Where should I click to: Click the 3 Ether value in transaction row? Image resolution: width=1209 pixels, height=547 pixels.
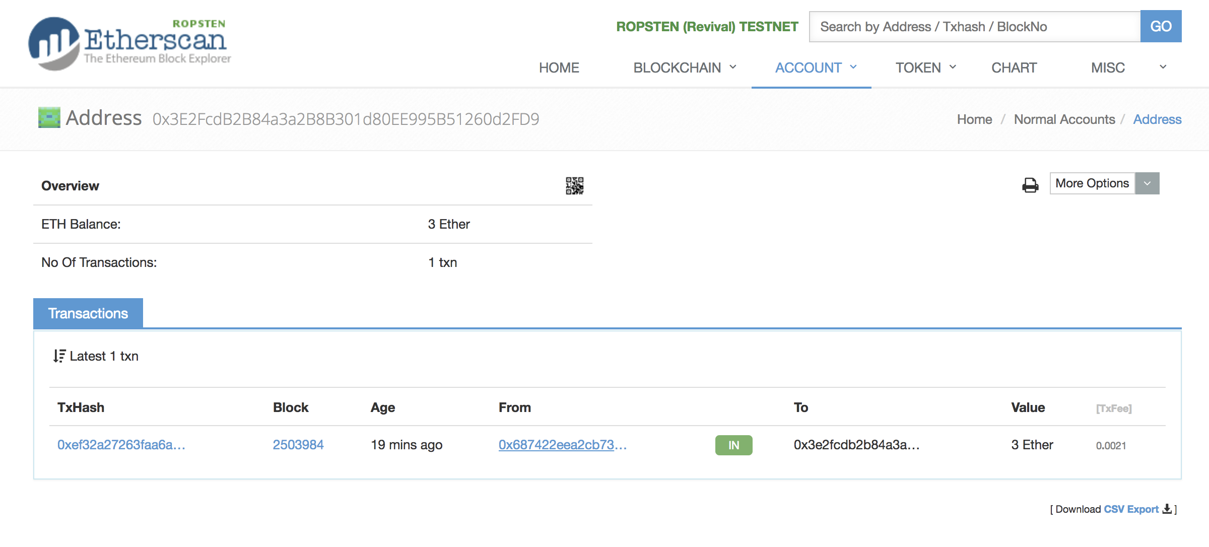pos(1032,445)
